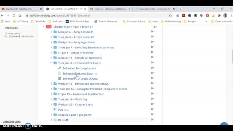Collapse the Chapter 6 part 1 folder chevron
This screenshot has width=233, height=131.
(x=43, y=27)
